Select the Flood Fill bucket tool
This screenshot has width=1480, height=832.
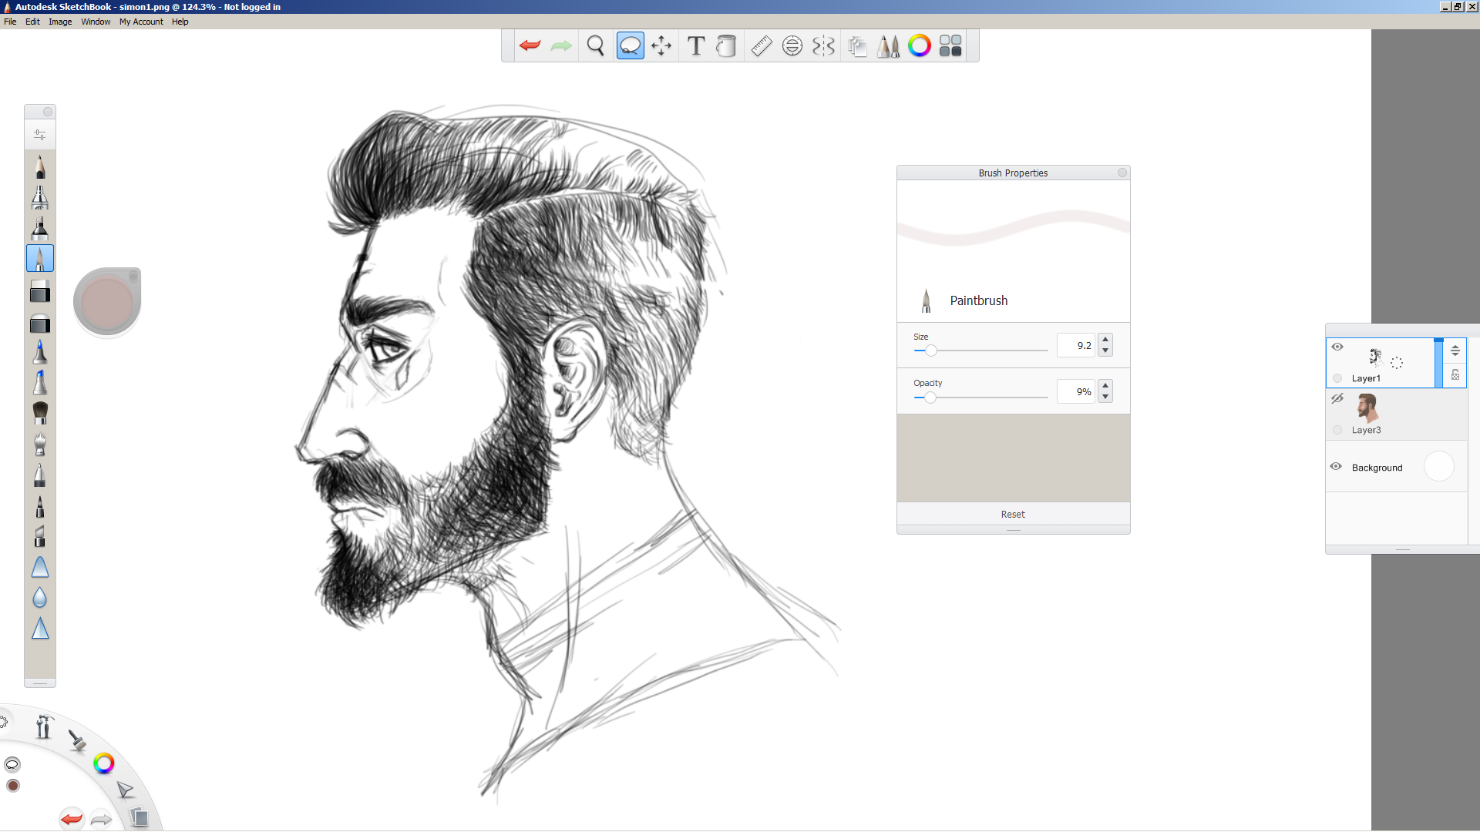(x=726, y=45)
